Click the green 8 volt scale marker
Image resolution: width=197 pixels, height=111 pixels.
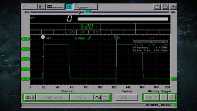[x=26, y=59]
